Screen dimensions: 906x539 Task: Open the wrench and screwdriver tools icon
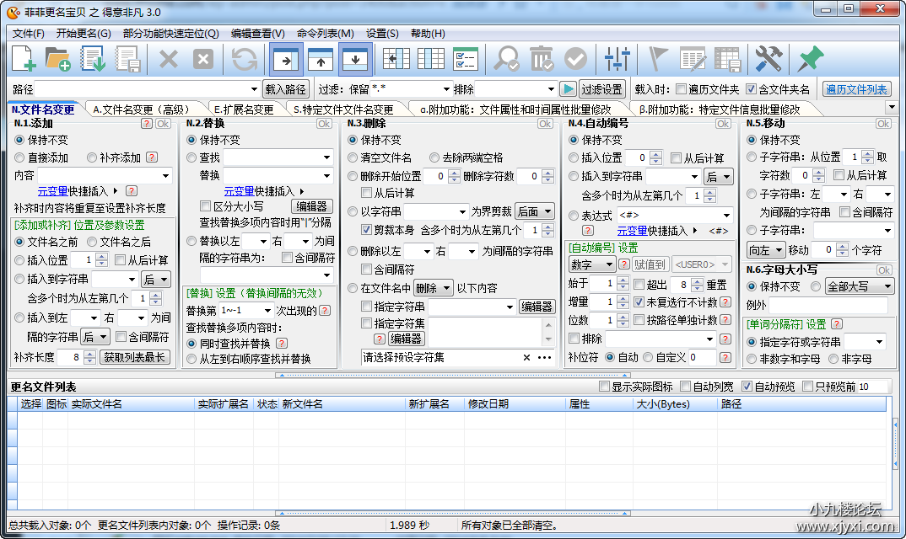[768, 59]
